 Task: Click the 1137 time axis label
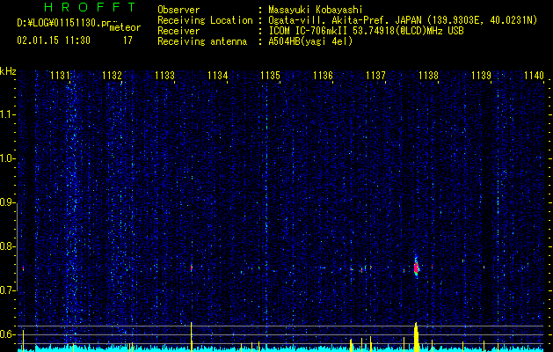click(x=375, y=75)
